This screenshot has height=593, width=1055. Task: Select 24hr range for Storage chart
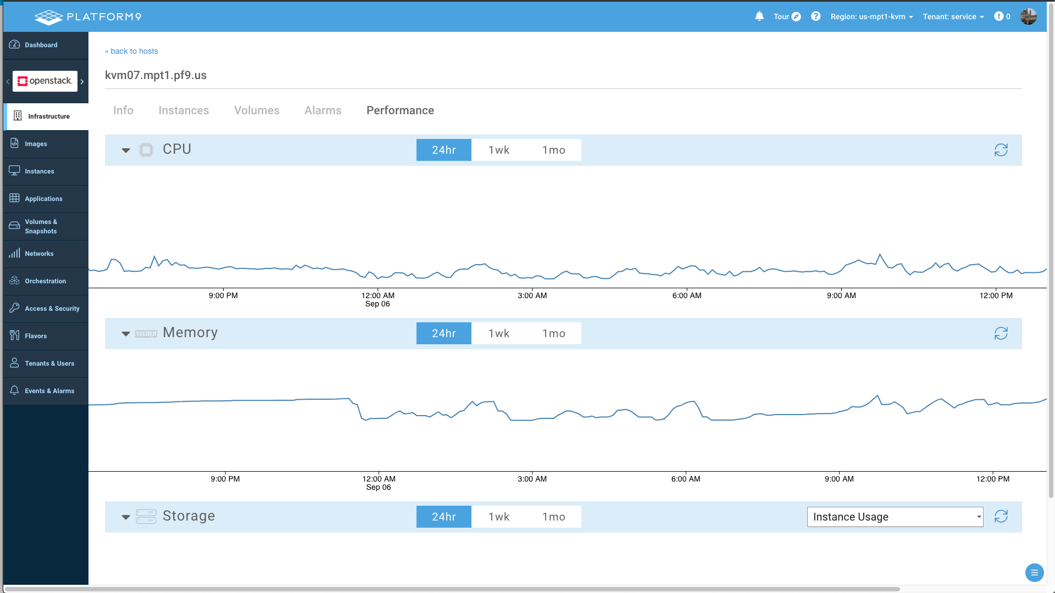click(x=443, y=517)
